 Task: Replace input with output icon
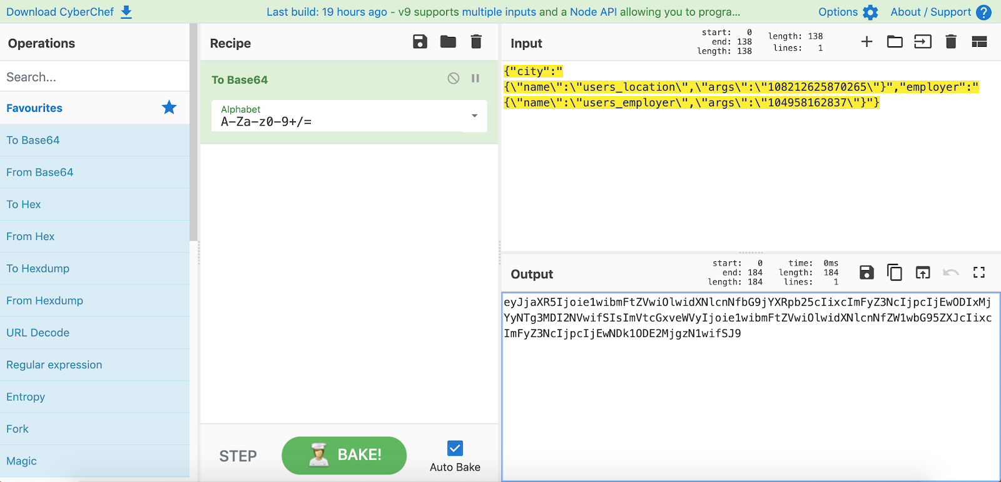coord(923,272)
